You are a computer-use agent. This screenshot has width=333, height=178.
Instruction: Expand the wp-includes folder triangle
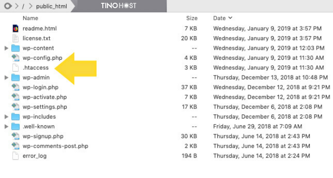[6, 117]
